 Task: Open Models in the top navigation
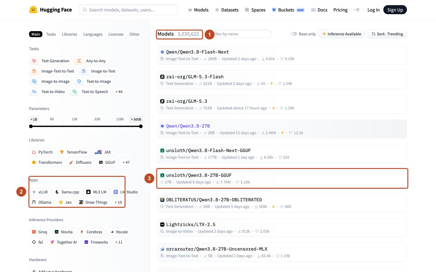coord(198,10)
